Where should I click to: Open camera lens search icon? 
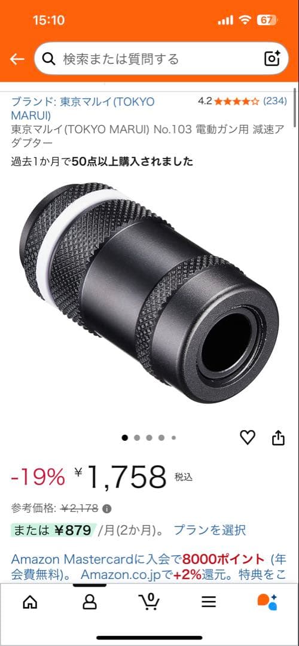point(272,59)
